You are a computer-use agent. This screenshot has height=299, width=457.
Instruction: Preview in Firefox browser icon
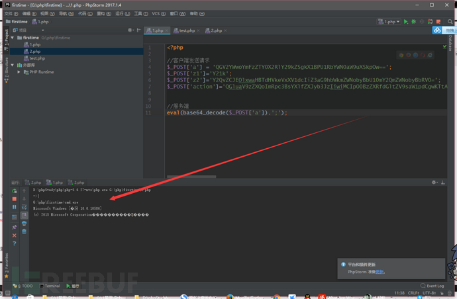click(409, 55)
